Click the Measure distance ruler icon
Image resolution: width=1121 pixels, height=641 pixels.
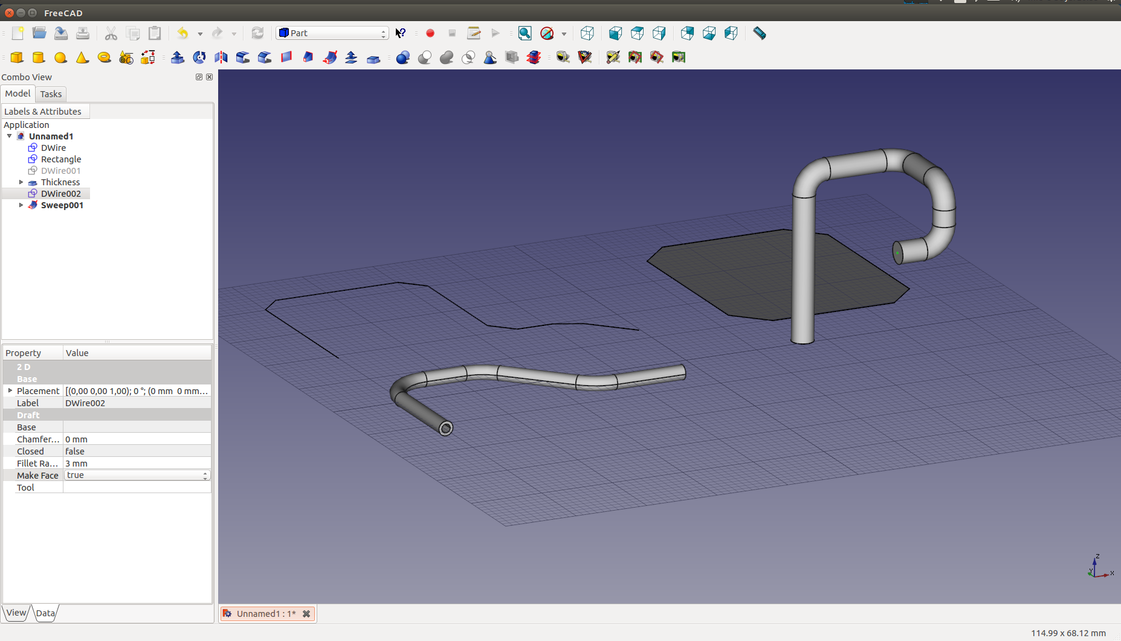coord(760,33)
